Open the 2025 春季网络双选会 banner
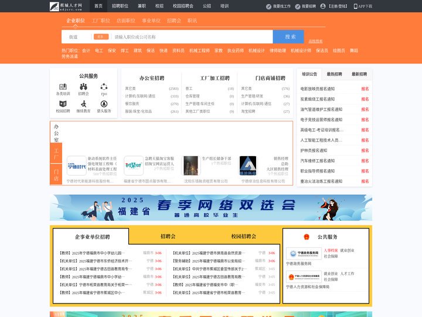The width and height of the screenshot is (422, 317). point(211,208)
